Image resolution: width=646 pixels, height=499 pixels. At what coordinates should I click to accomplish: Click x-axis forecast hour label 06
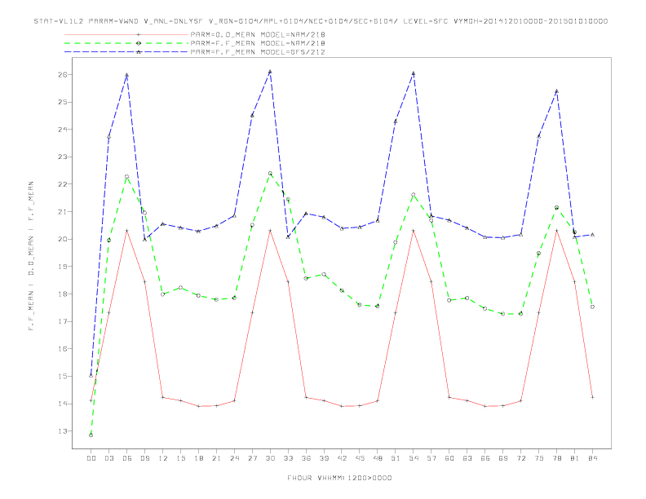127,458
